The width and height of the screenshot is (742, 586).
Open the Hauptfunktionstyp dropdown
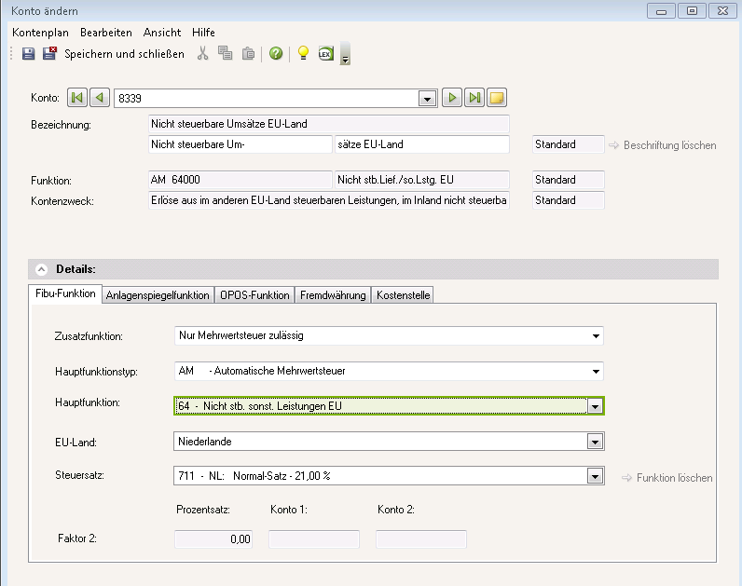pyautogui.click(x=389, y=372)
